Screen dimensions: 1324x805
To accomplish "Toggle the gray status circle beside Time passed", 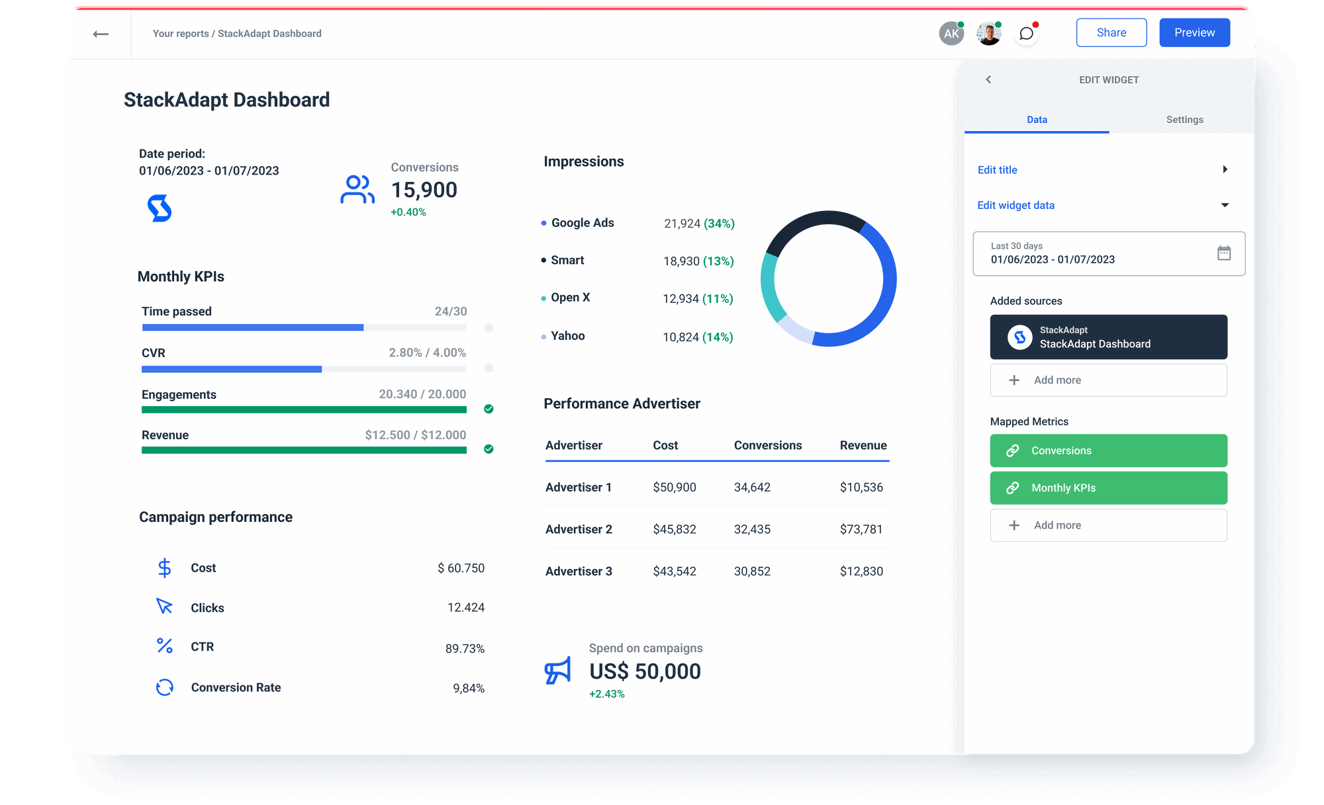I will tap(489, 326).
